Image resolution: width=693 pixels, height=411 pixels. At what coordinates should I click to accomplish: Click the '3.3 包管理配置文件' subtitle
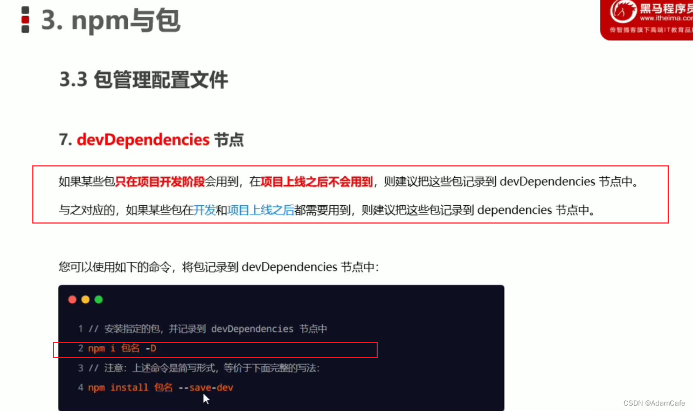(144, 80)
